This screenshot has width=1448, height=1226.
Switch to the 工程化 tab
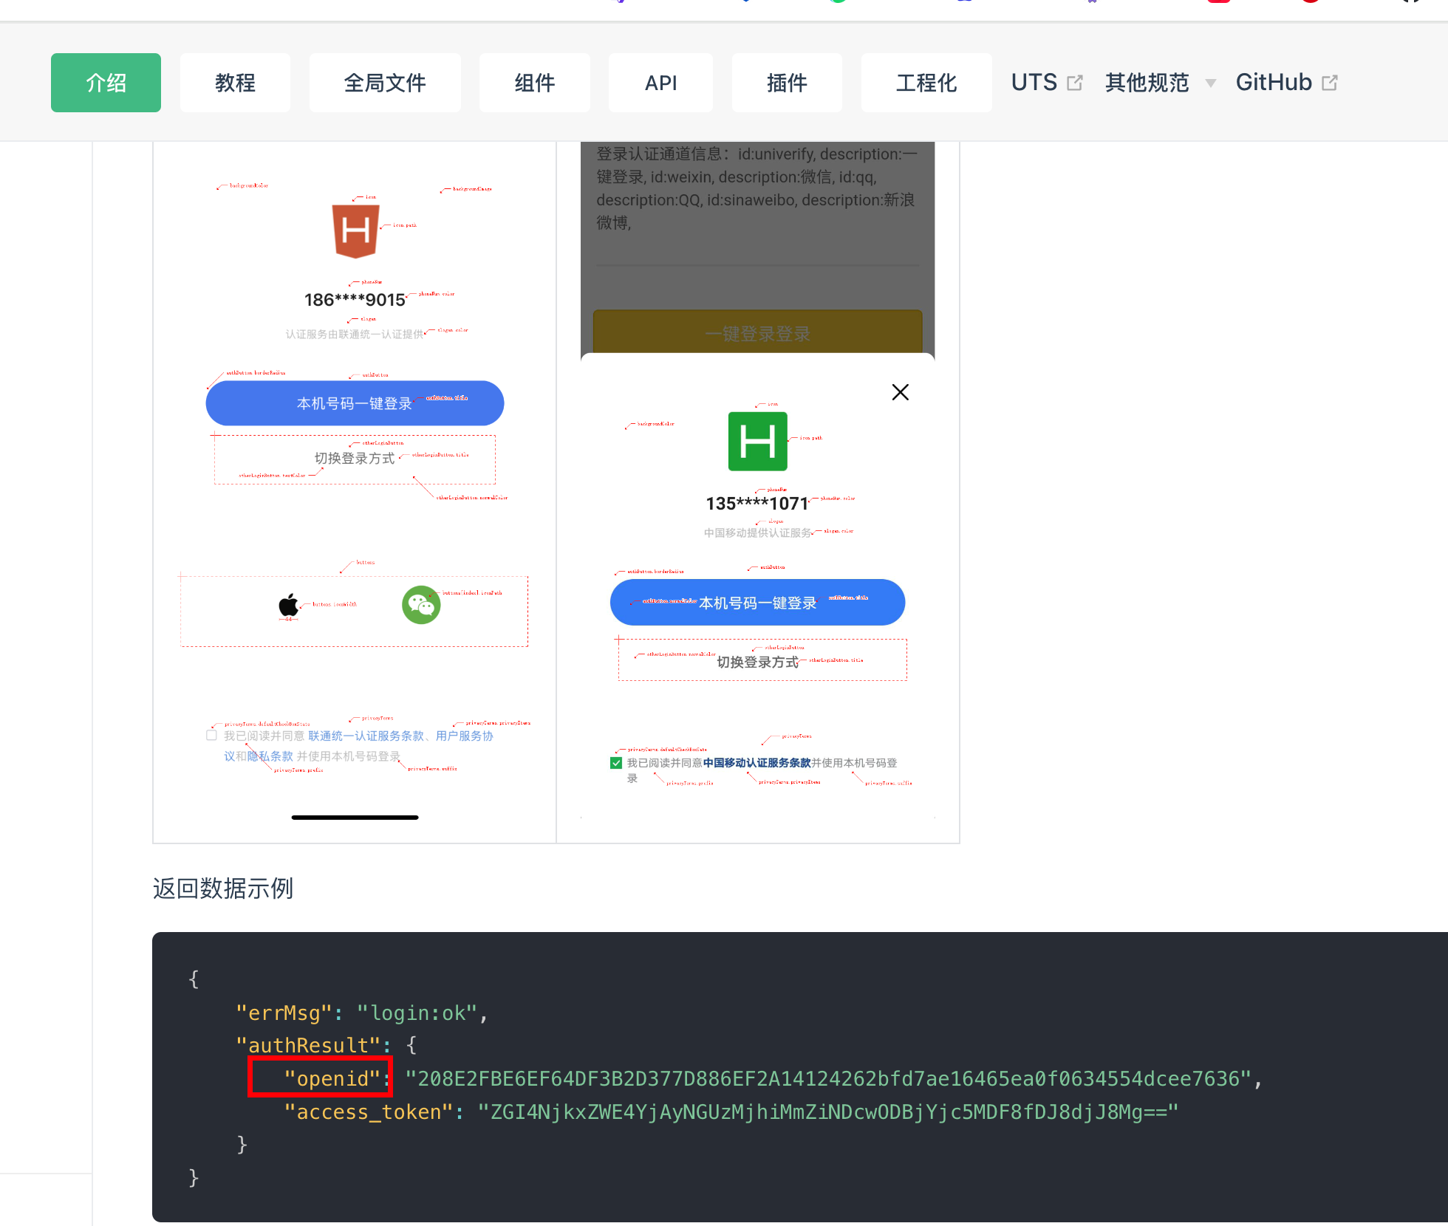(926, 83)
